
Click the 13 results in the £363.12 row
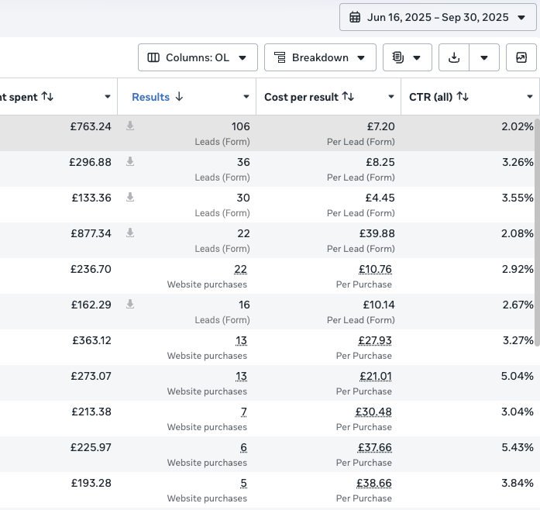241,340
